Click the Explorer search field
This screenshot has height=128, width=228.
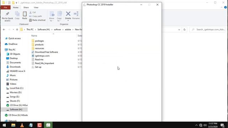(x=207, y=30)
